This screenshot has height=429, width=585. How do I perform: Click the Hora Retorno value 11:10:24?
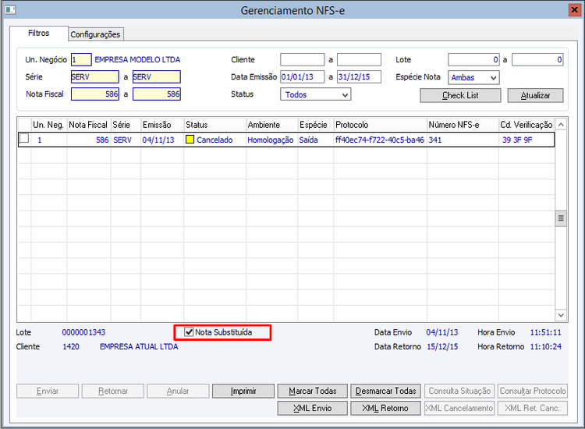(x=545, y=346)
